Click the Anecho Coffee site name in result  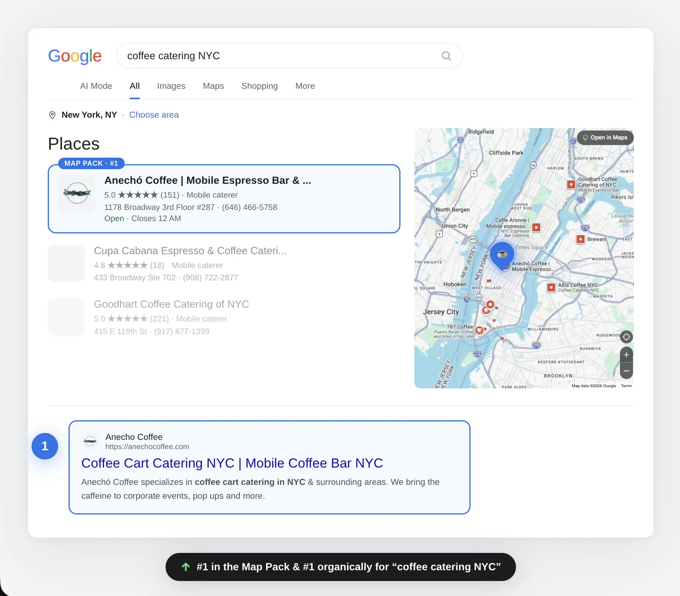(x=134, y=437)
